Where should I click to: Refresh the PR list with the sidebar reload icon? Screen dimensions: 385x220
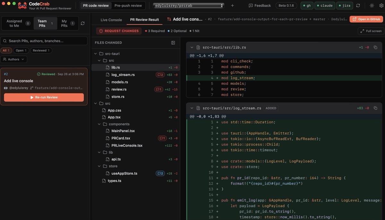[82, 23]
